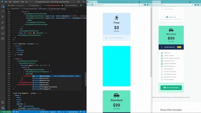Image resolution: width=201 pixels, height=113 pixels.
Task: Click the editor vertical scrollbar
Action: pyautogui.click(x=86, y=79)
